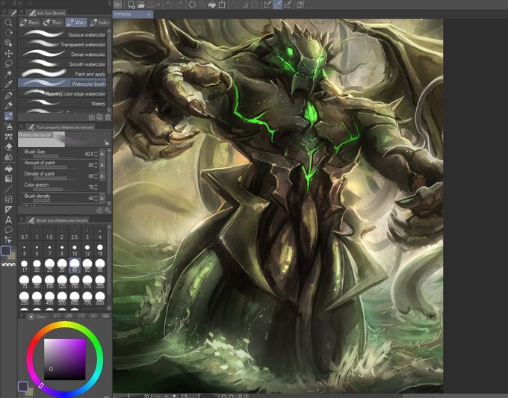Switch to Watercolor group tab
Viewport: 508px width, 398px height.
[76, 22]
